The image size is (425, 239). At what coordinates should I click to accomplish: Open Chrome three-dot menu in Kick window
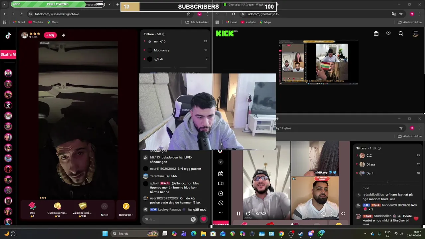[420, 14]
